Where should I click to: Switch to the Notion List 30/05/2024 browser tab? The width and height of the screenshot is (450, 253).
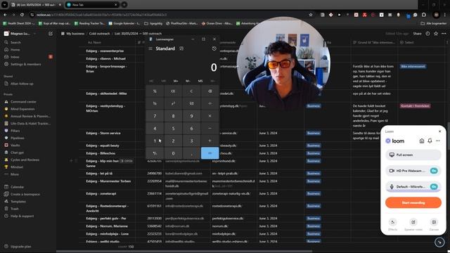click(36, 5)
